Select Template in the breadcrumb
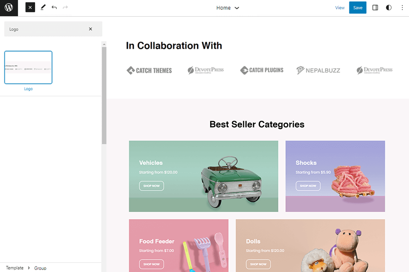Image resolution: width=409 pixels, height=272 pixels. click(15, 268)
